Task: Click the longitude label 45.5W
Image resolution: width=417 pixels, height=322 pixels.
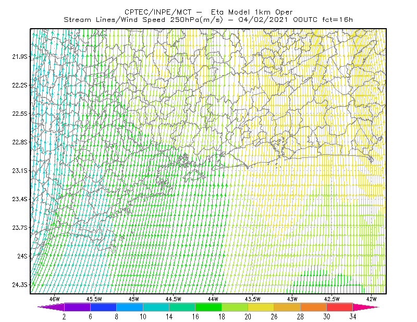Action: click(94, 299)
